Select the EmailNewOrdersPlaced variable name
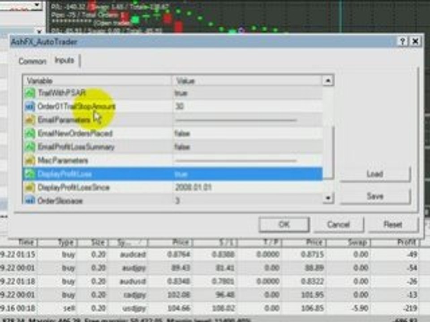This screenshot has height=322, width=430. tap(75, 133)
